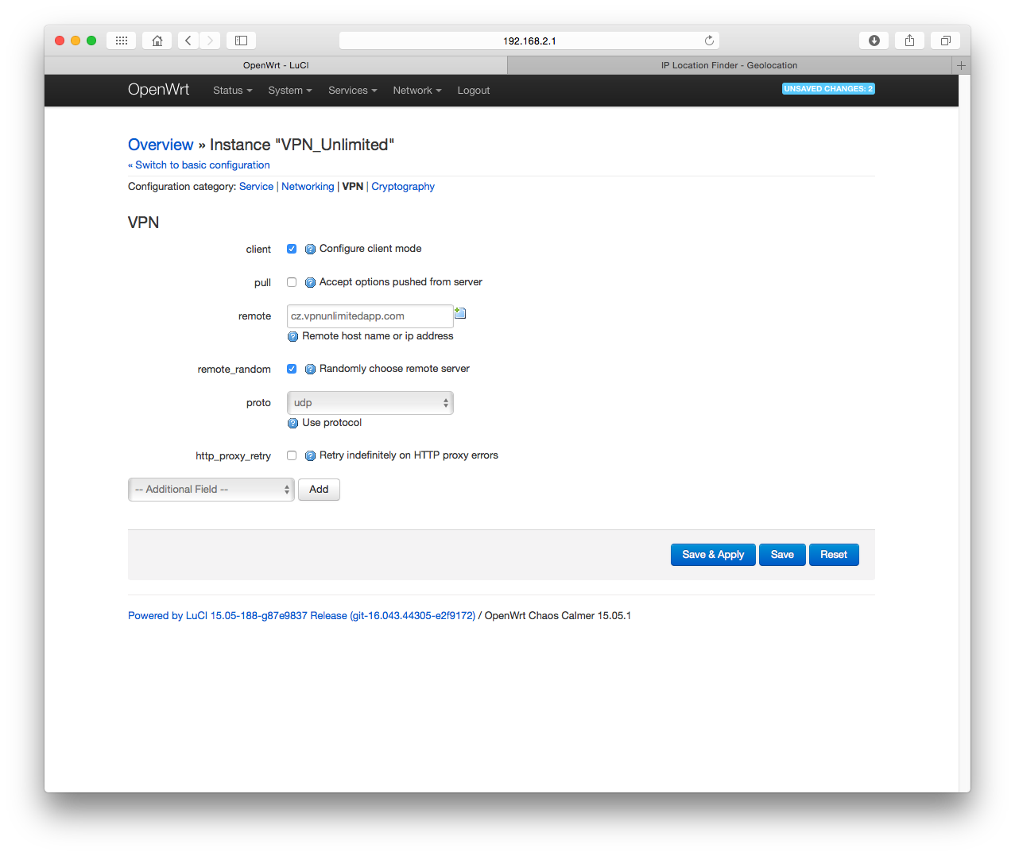Click Add button next to Additional Field
Viewport: 1015px width, 856px height.
[319, 490]
